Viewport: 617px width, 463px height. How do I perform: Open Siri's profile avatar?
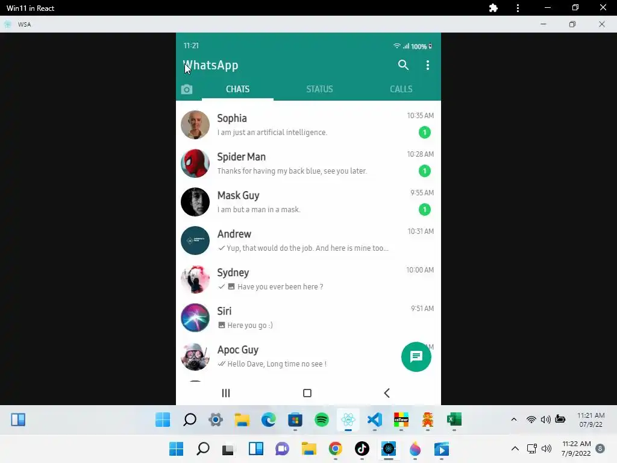coord(195,318)
